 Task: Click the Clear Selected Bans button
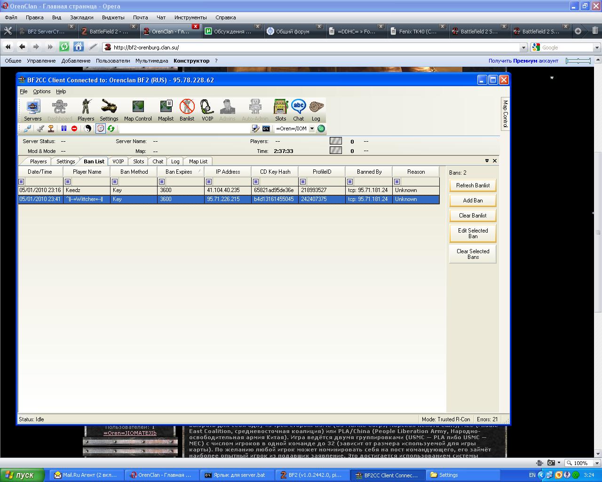[x=473, y=254]
